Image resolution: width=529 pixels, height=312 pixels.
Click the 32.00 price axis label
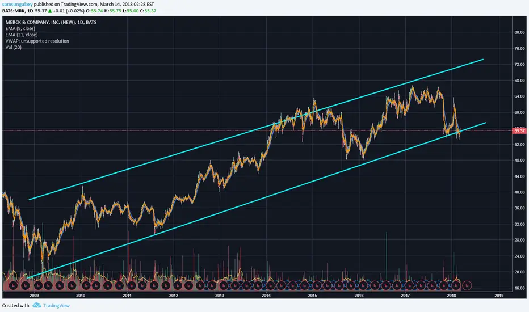519,224
